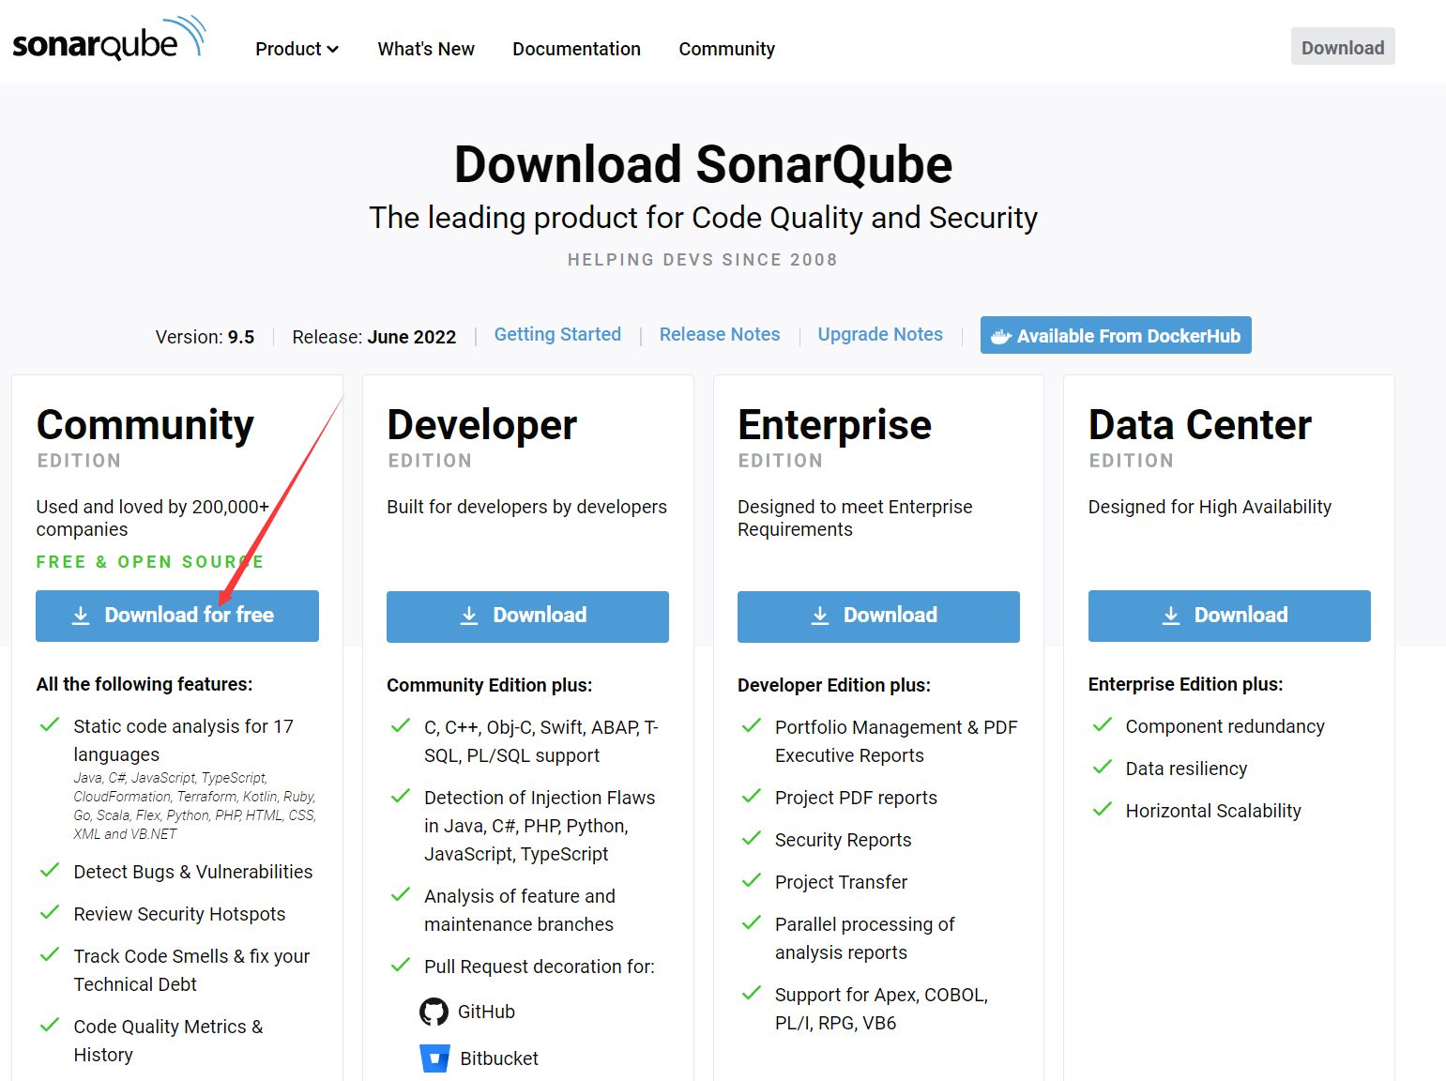Click checkmark beside Review Security Hotspots
The height and width of the screenshot is (1081, 1446).
pyautogui.click(x=50, y=913)
